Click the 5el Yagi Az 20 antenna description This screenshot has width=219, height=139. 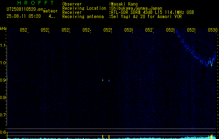pyautogui.click(x=146, y=17)
